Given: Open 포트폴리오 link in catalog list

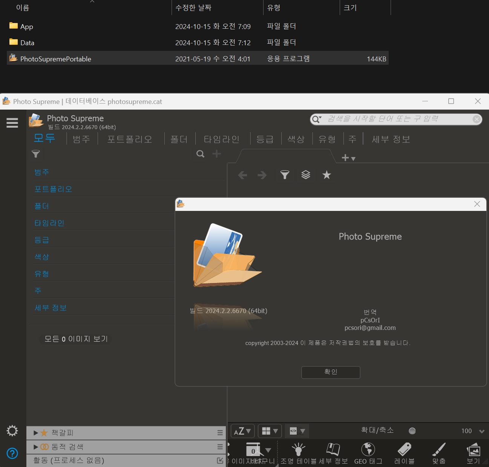Looking at the screenshot, I should [x=53, y=189].
